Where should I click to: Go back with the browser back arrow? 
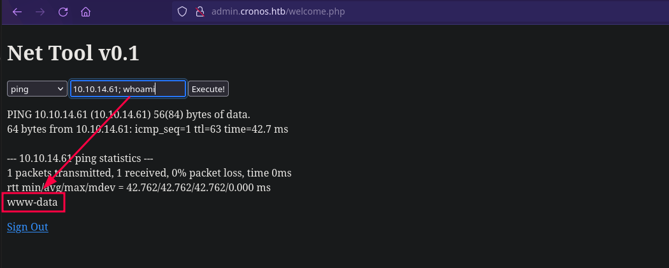tap(17, 12)
